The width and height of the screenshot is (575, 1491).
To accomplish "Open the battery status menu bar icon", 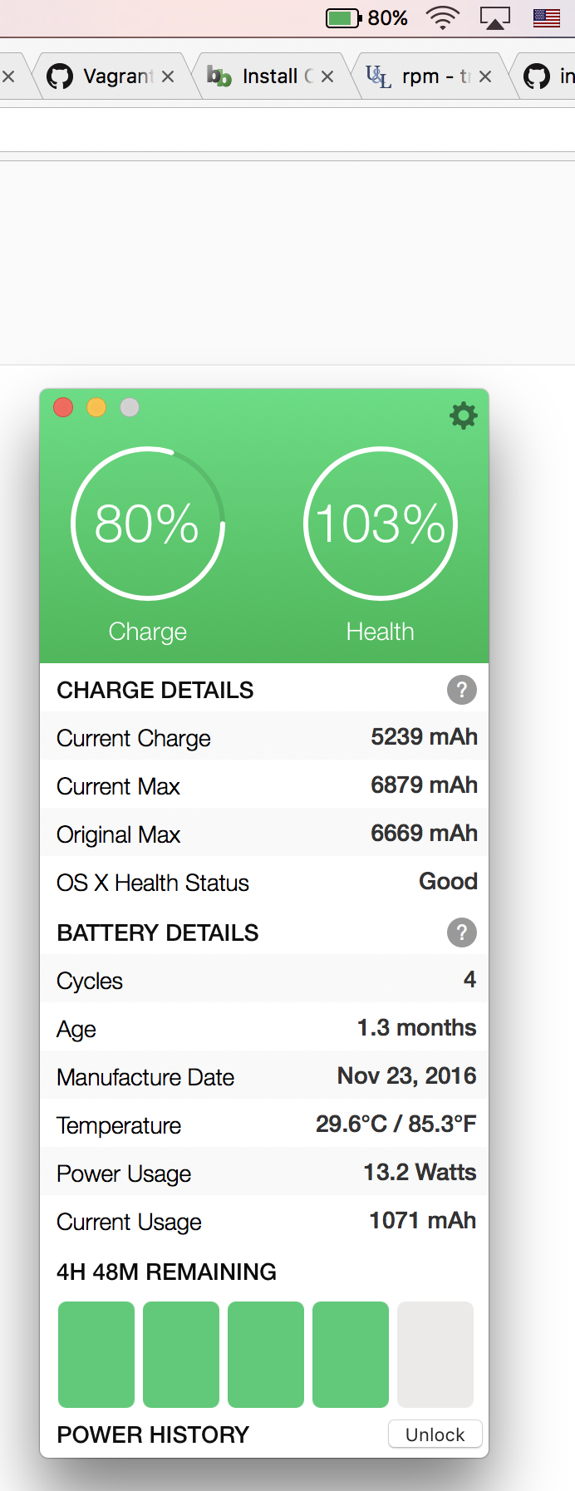I will 343,17.
